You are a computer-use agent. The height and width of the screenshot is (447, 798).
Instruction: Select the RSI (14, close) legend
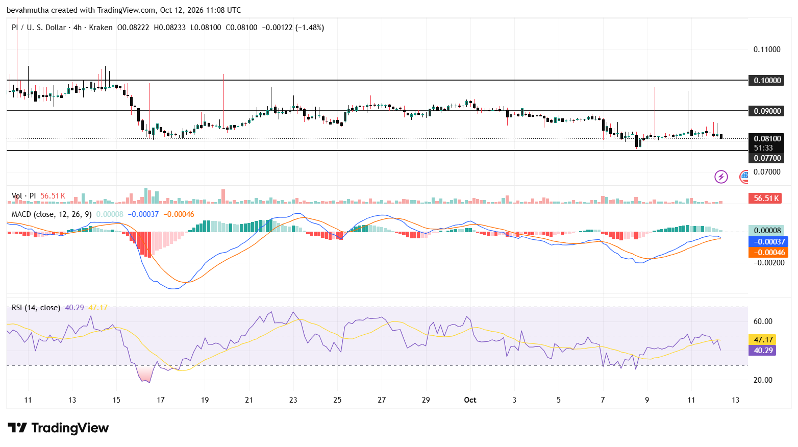click(x=36, y=308)
